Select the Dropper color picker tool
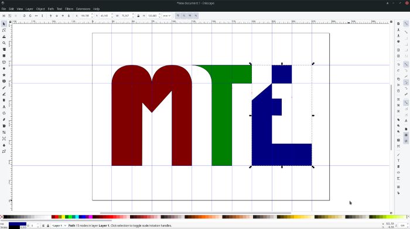Viewport: 410px width, 229px height. click(4, 145)
